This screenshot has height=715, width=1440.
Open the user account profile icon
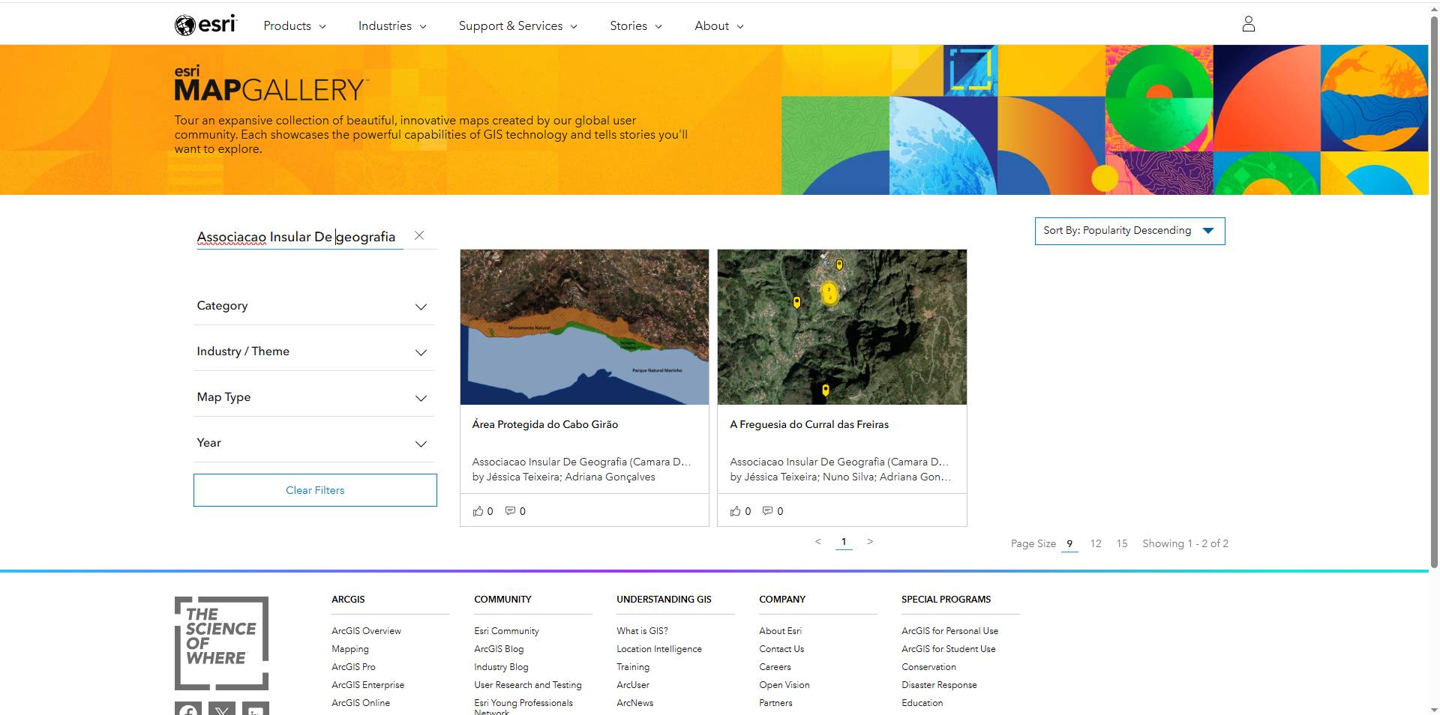pos(1248,24)
